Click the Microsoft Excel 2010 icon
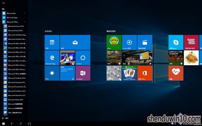The image size is (202, 126). point(5,31)
